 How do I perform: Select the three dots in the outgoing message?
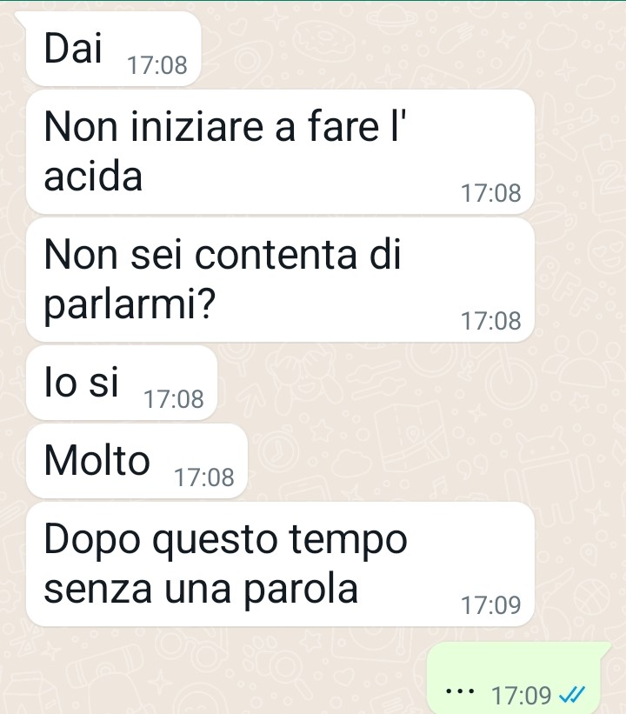click(460, 691)
